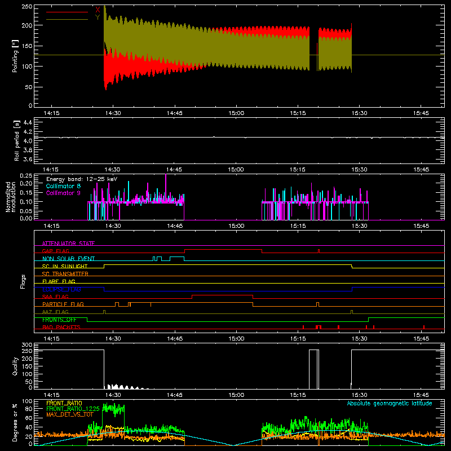This screenshot has width=451, height=451.
Task: Select the GAP_FLAG label
Action: coord(55,251)
